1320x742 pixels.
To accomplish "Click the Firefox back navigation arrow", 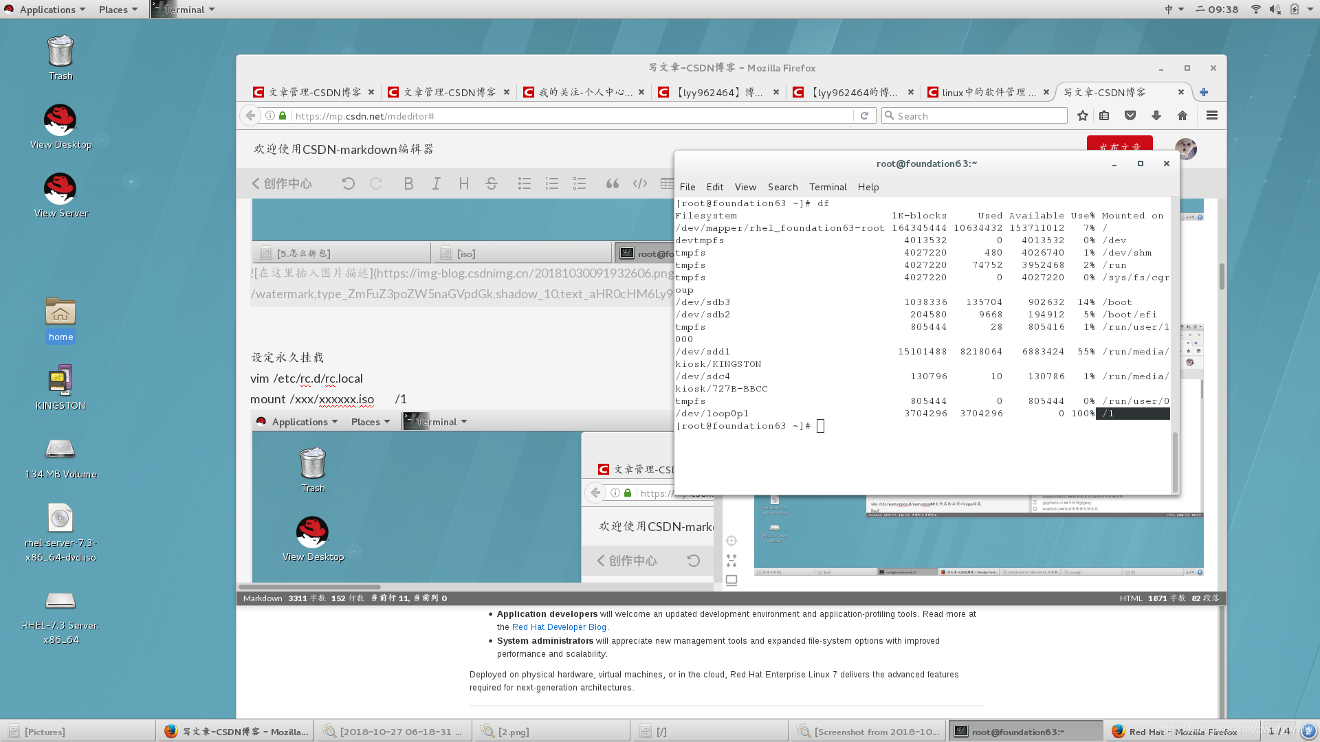I will click(251, 115).
